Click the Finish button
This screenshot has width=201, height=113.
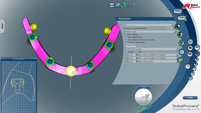190,98
